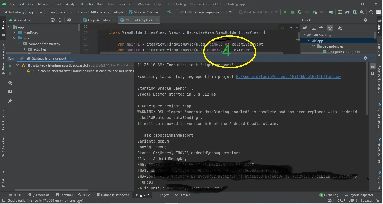Click the MoreListAdapter breadcrumb in navigation bar
383x204 pixels.
pos(144,12)
